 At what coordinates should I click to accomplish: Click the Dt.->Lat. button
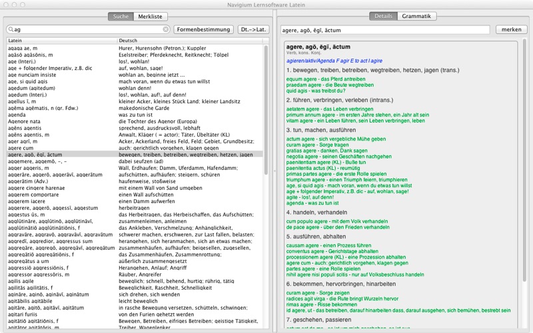(x=253, y=29)
